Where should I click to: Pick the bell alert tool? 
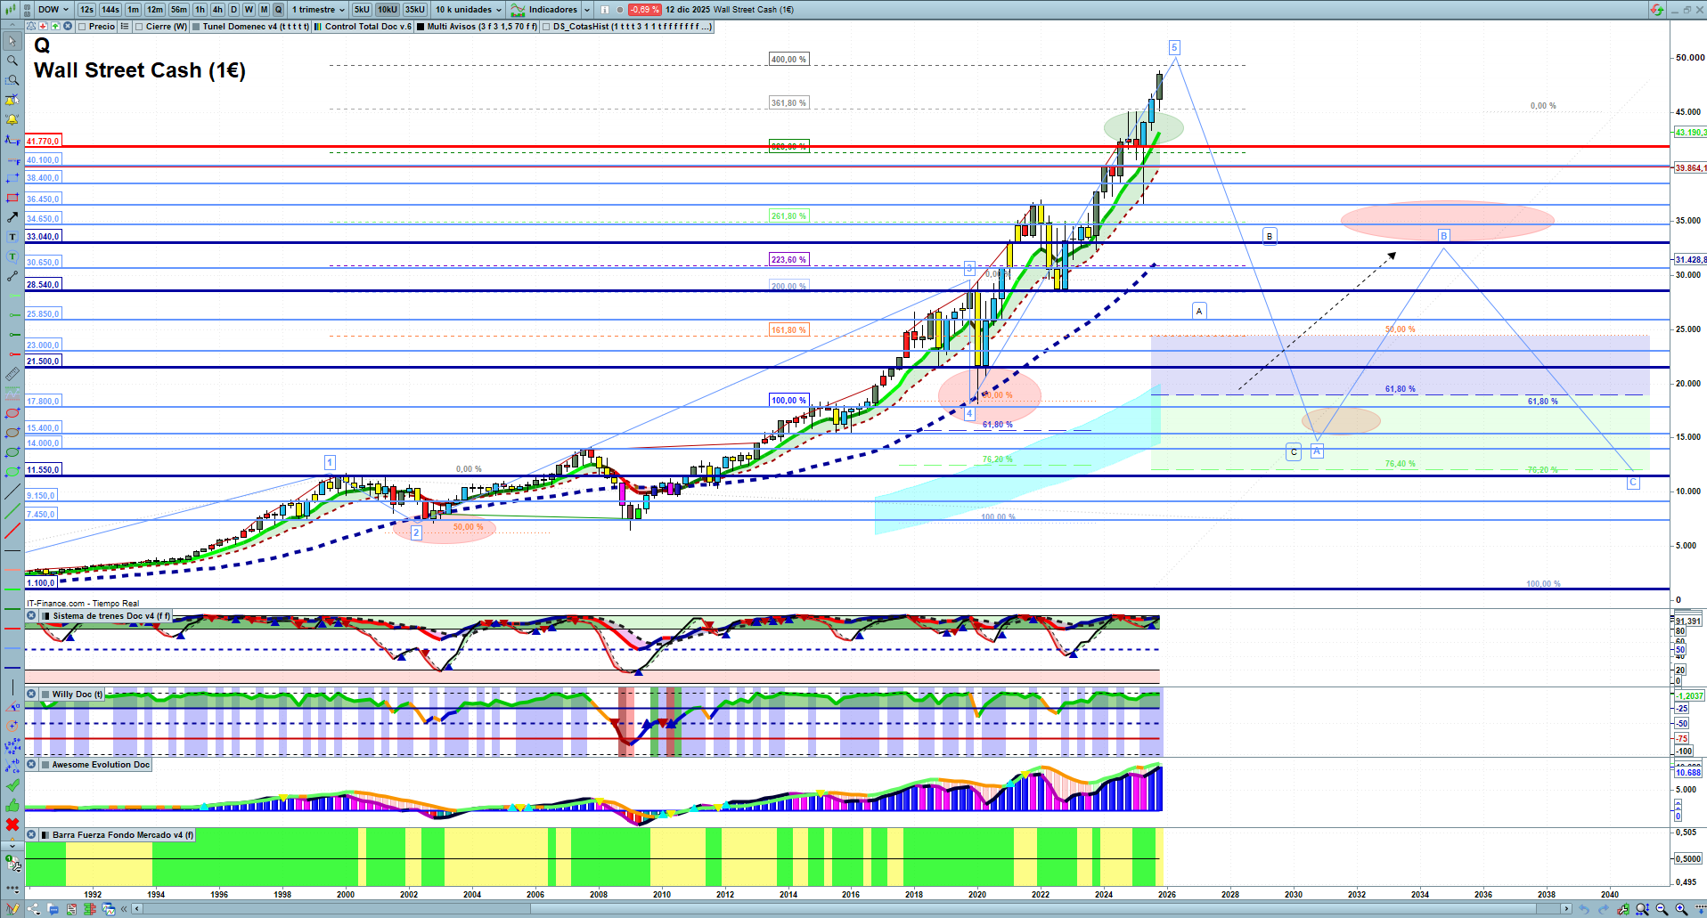point(12,119)
